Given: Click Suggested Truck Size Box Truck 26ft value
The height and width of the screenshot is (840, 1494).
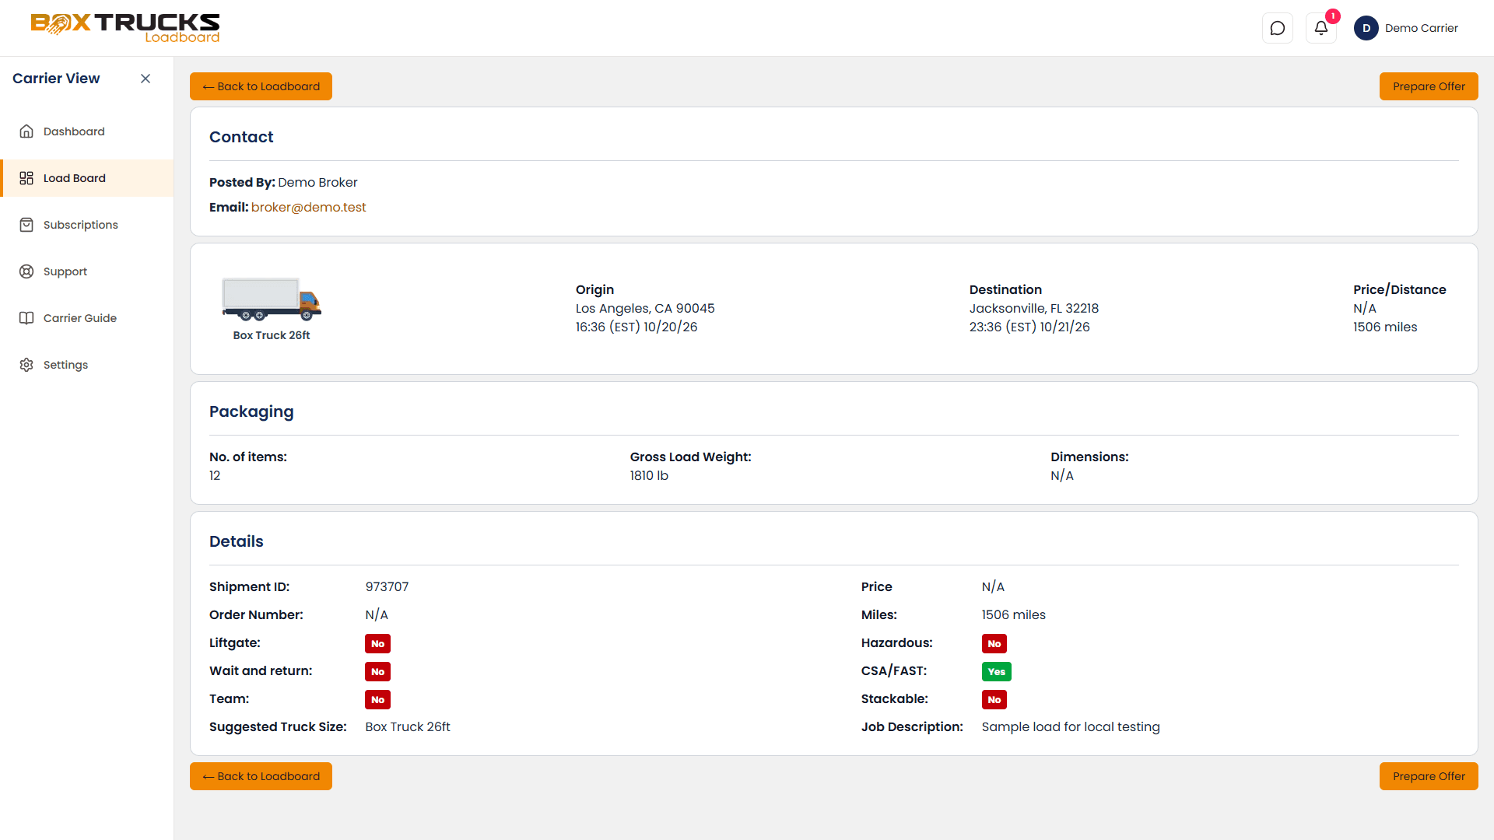Looking at the screenshot, I should pos(408,726).
